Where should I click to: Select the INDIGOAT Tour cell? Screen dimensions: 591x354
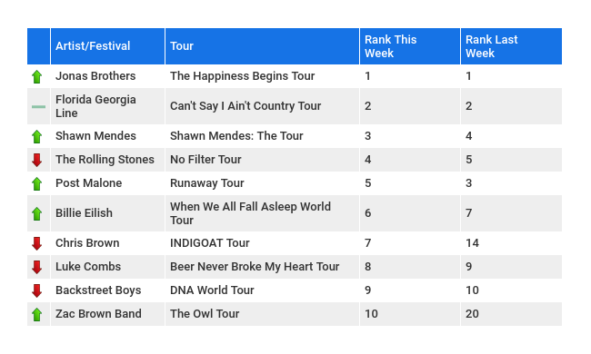click(x=263, y=243)
